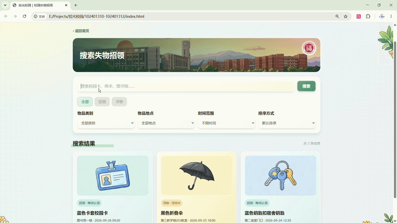The height and width of the screenshot is (223, 397).
Task: Restore down the browser window
Action: (x=379, y=5)
